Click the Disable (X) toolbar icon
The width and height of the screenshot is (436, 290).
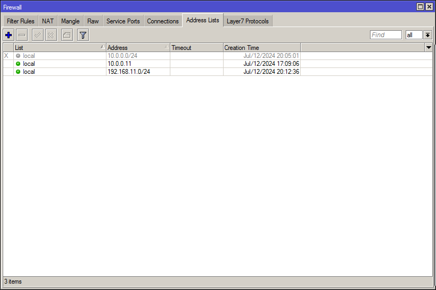tap(51, 35)
